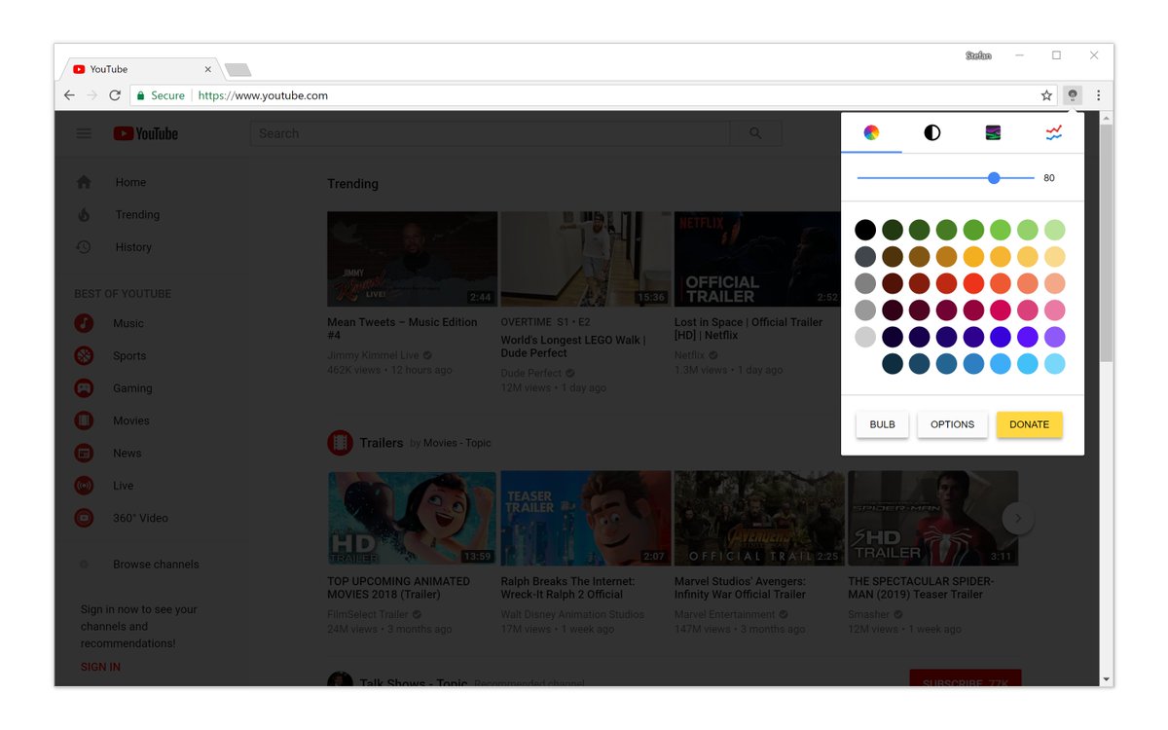Open the LEGO Walk 15:36 thumbnail

[586, 259]
